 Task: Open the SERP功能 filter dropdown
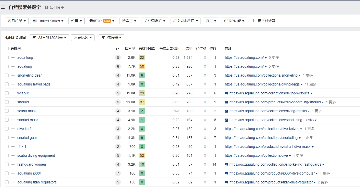pyautogui.click(x=234, y=21)
